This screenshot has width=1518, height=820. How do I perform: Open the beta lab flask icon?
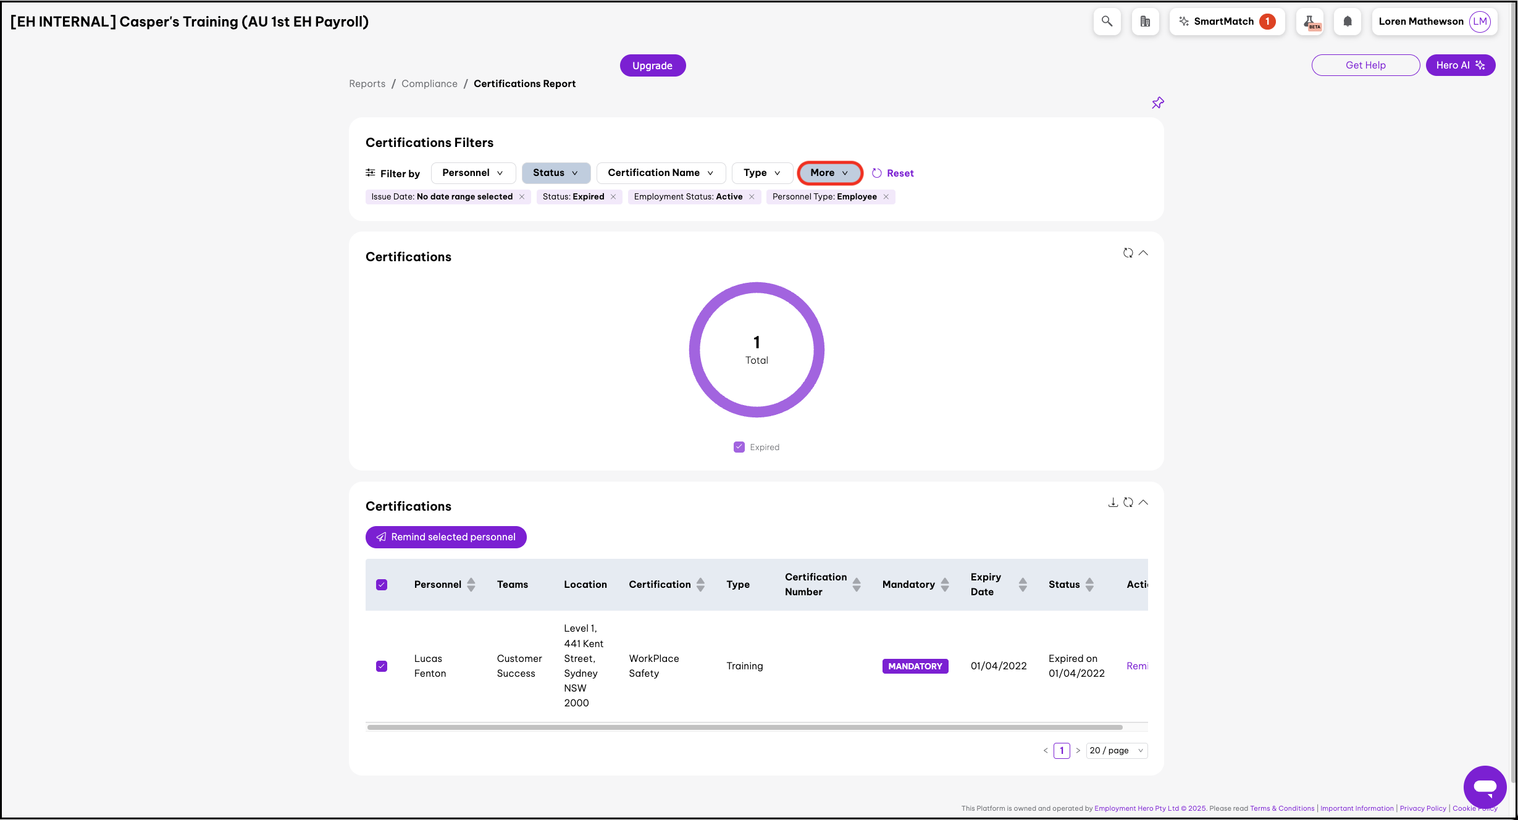1309,22
